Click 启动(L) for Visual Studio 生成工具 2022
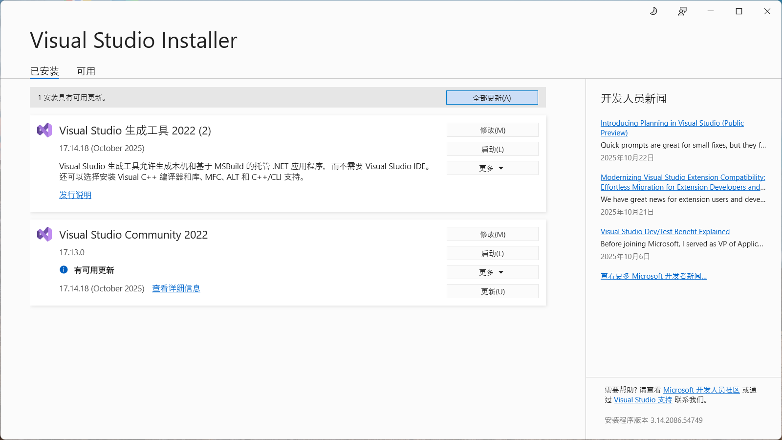 (493, 149)
